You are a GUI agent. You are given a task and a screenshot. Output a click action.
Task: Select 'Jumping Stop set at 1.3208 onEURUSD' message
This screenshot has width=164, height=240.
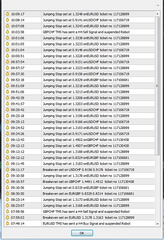[86, 98]
